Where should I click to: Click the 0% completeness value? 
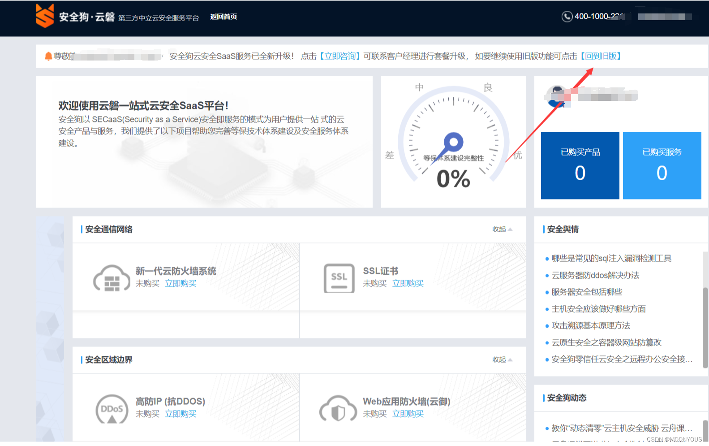tap(453, 178)
